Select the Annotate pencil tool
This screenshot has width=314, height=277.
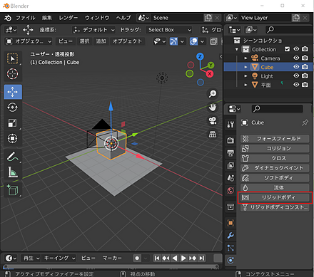(12, 157)
